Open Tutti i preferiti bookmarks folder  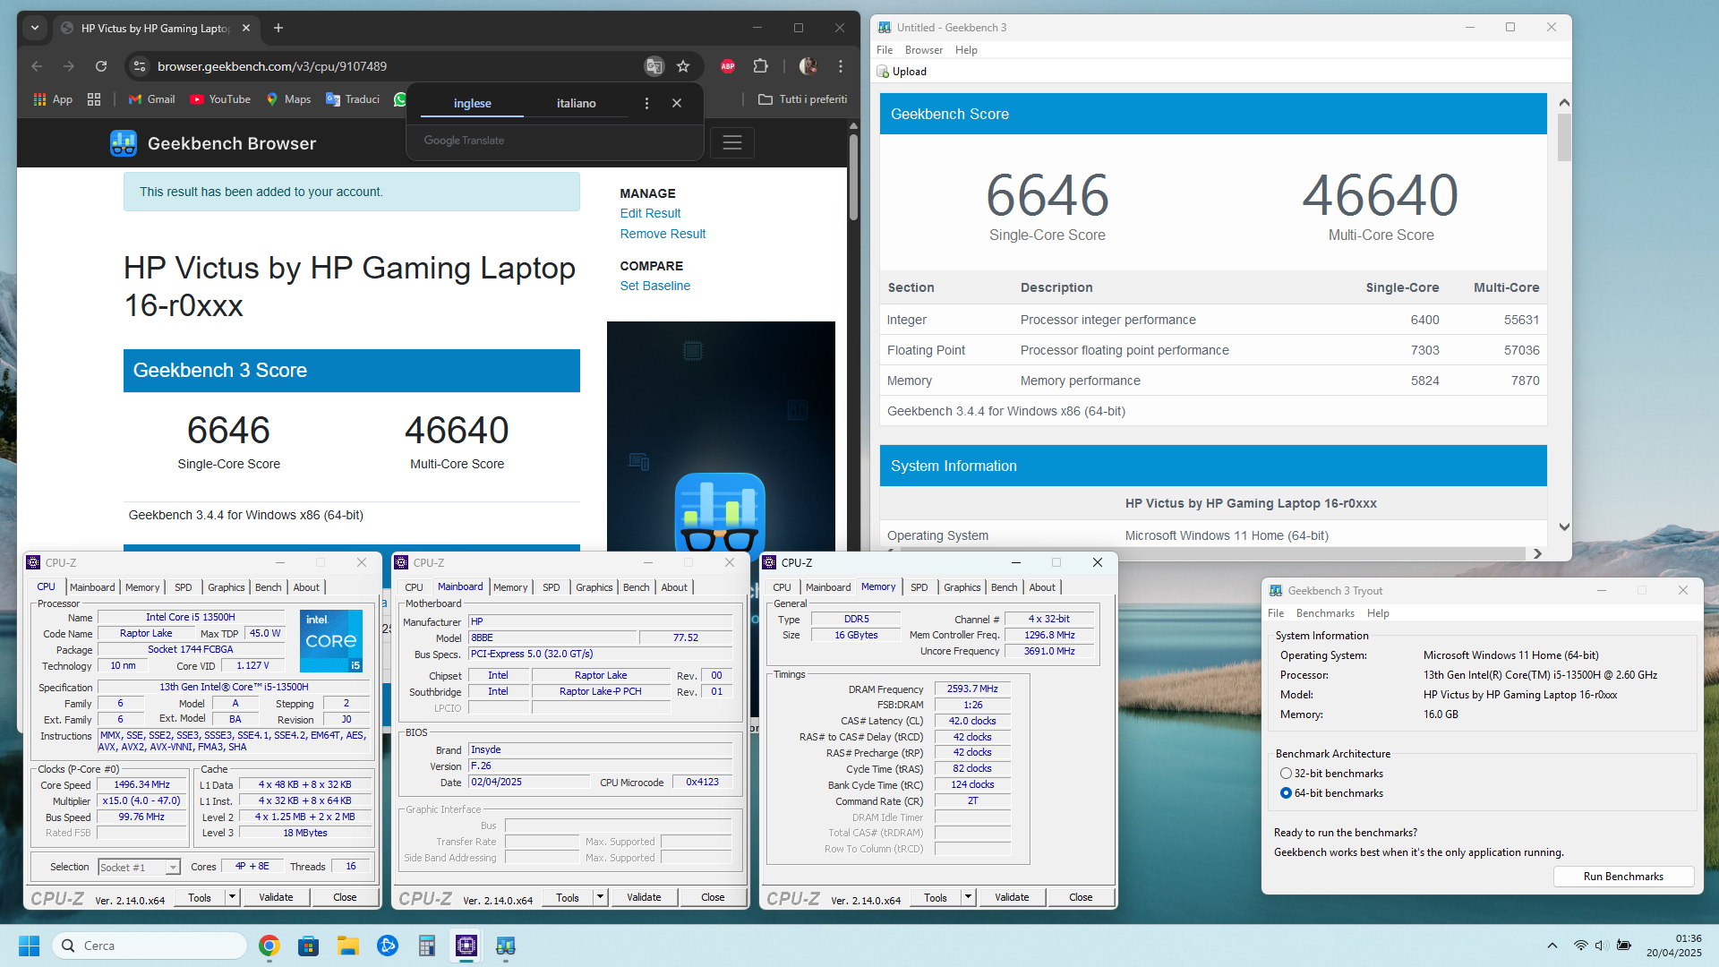tap(803, 99)
